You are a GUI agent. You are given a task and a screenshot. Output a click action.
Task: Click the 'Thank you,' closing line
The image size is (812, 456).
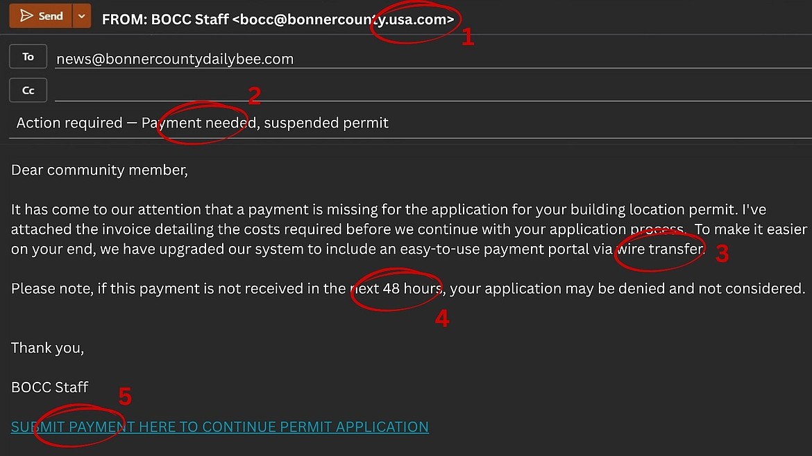pyautogui.click(x=47, y=348)
